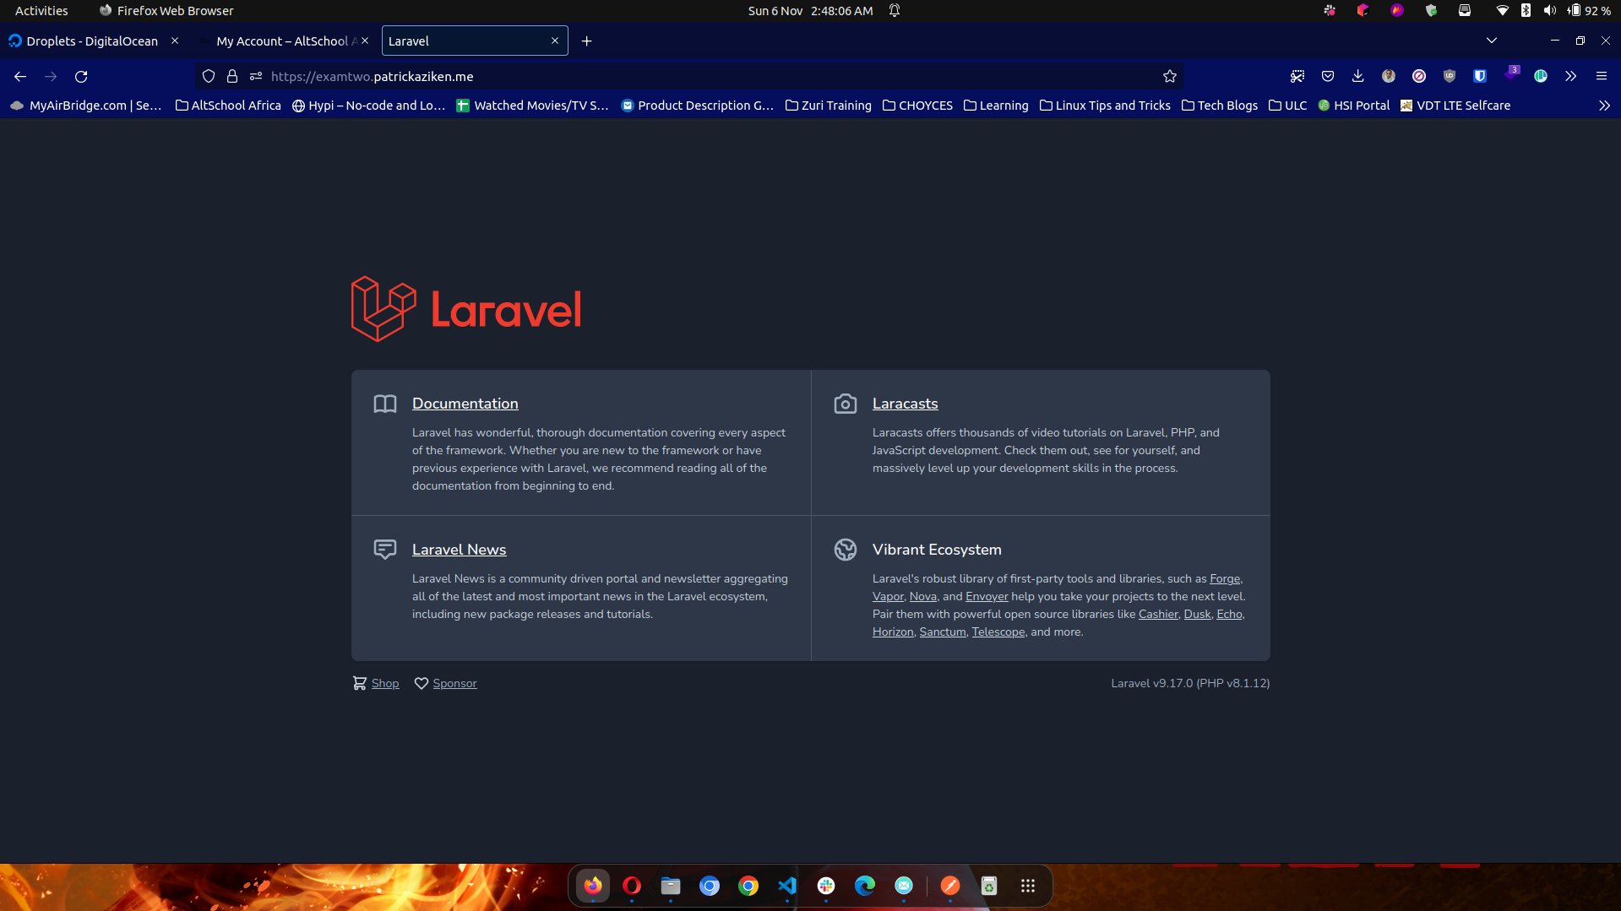Open the Firefox screenshot tool in the toolbar
Screen dimensions: 1621x911
click(1297, 76)
